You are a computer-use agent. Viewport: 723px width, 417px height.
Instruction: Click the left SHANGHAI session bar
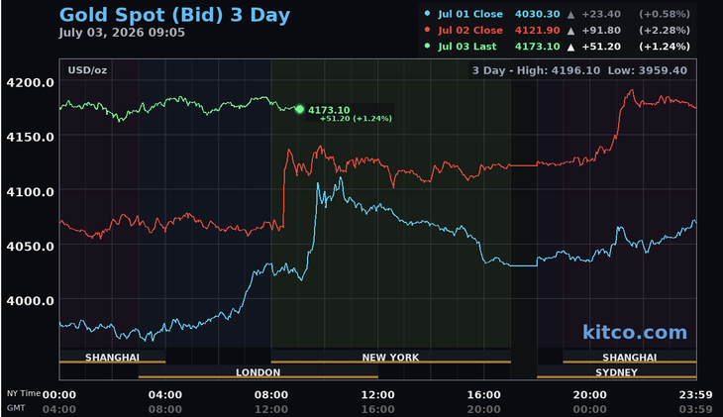pos(112,357)
